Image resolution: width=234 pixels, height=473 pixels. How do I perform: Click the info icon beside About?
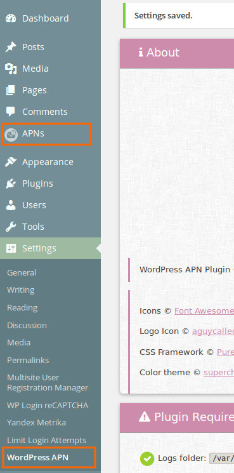(141, 53)
